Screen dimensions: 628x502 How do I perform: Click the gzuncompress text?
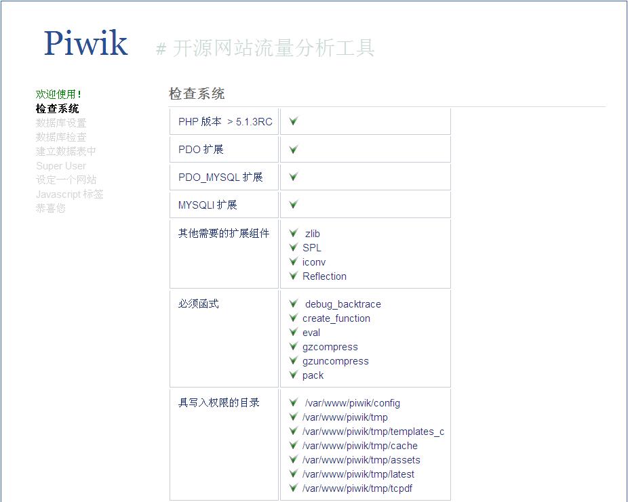tap(335, 361)
